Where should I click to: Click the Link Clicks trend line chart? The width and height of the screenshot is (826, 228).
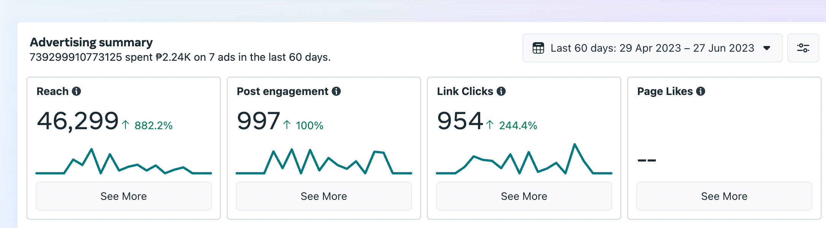(524, 158)
